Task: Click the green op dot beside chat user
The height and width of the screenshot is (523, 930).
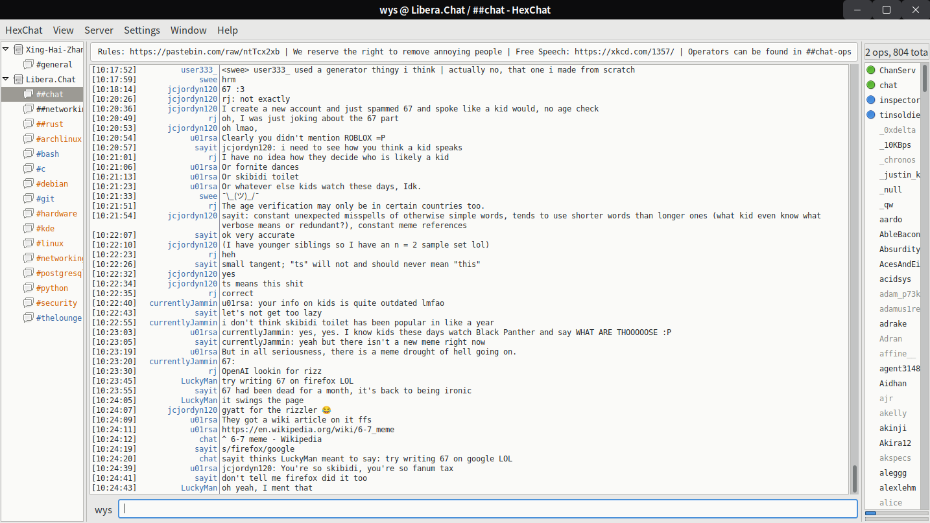Action: coord(871,85)
